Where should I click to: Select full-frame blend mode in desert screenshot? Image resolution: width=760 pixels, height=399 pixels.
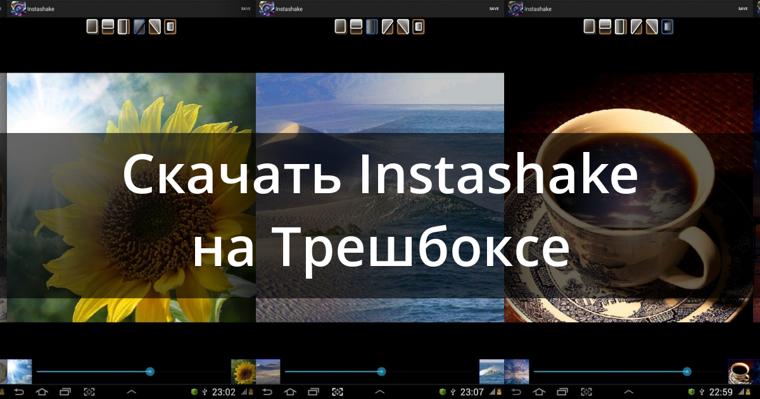point(341,27)
